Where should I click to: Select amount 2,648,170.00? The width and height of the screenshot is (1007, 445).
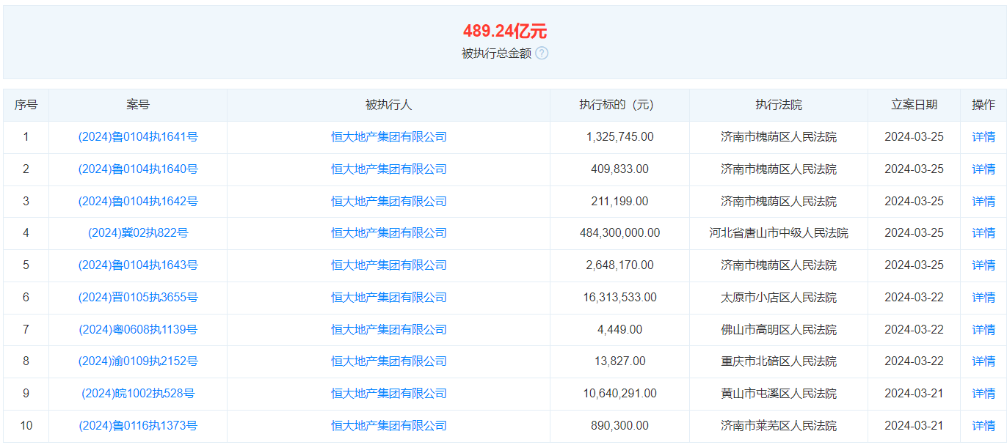(x=619, y=265)
